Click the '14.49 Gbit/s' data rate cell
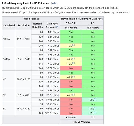134x126 pixels. [x=52, y=59]
